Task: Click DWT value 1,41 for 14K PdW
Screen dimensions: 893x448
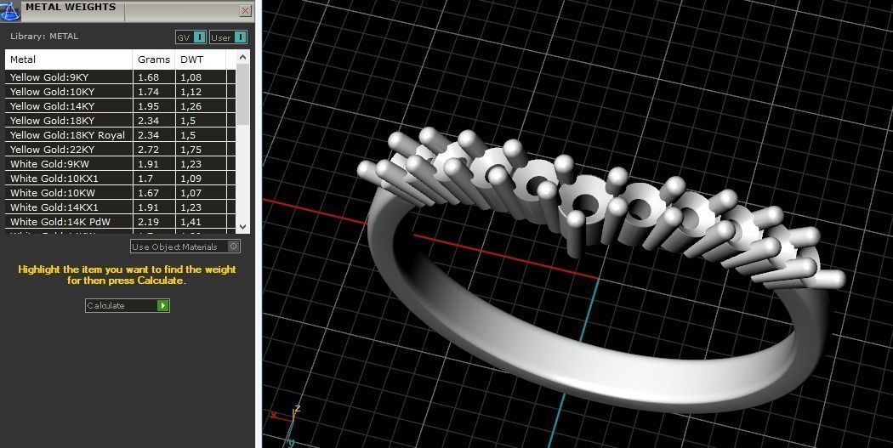Action: [191, 222]
